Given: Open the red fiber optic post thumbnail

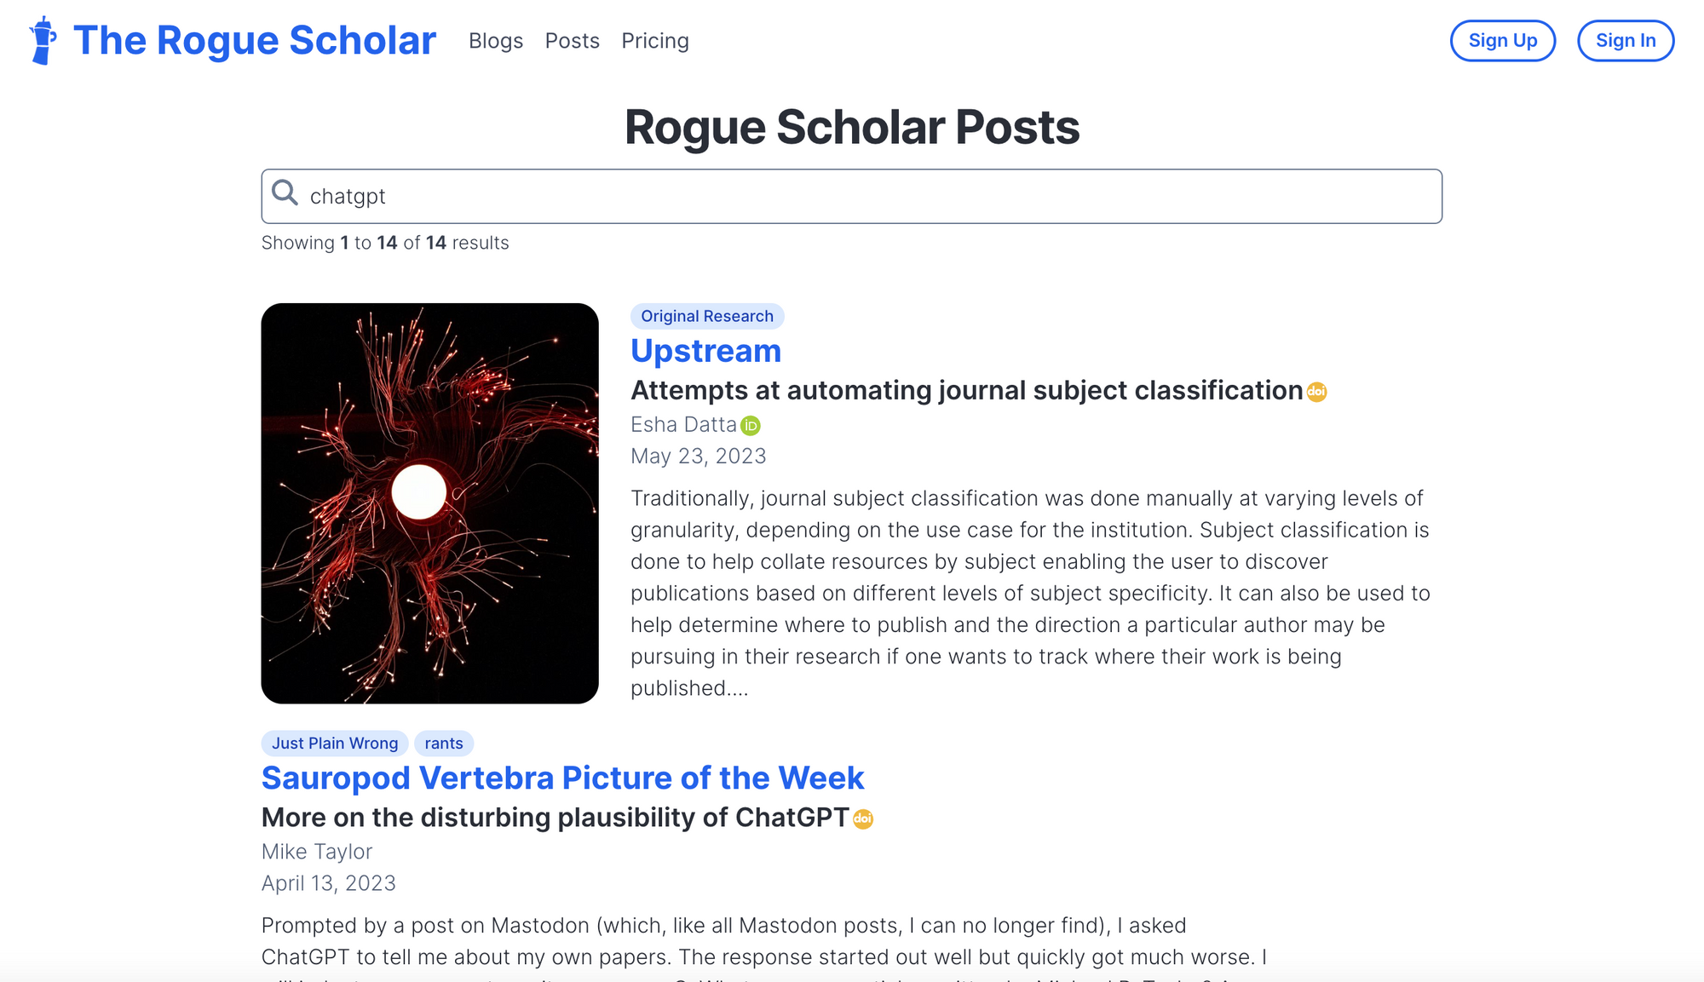Looking at the screenshot, I should pyautogui.click(x=430, y=503).
